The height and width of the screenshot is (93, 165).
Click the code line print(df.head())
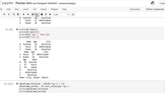(29, 29)
